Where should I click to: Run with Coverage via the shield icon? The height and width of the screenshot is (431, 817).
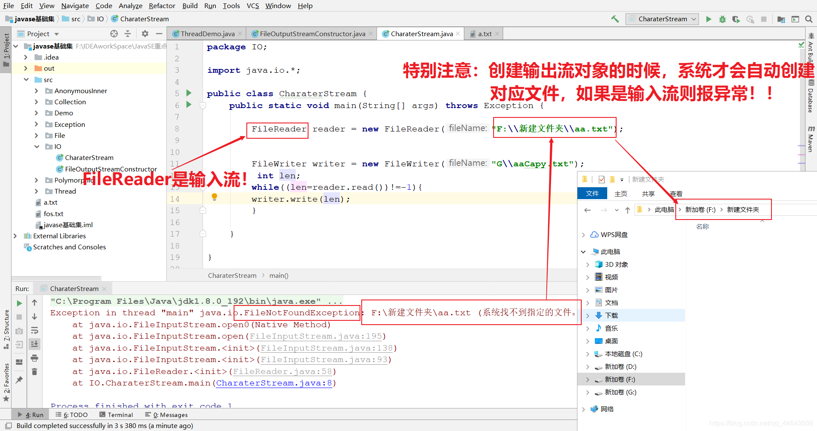736,19
